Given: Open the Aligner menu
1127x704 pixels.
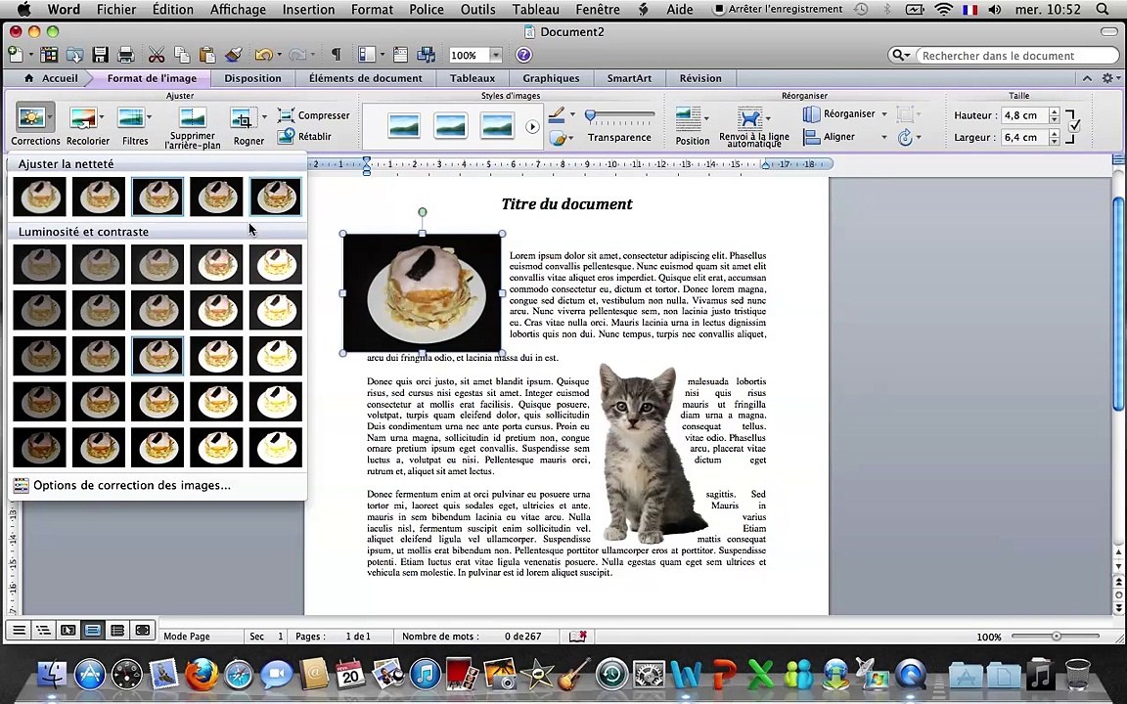Looking at the screenshot, I should [x=844, y=137].
